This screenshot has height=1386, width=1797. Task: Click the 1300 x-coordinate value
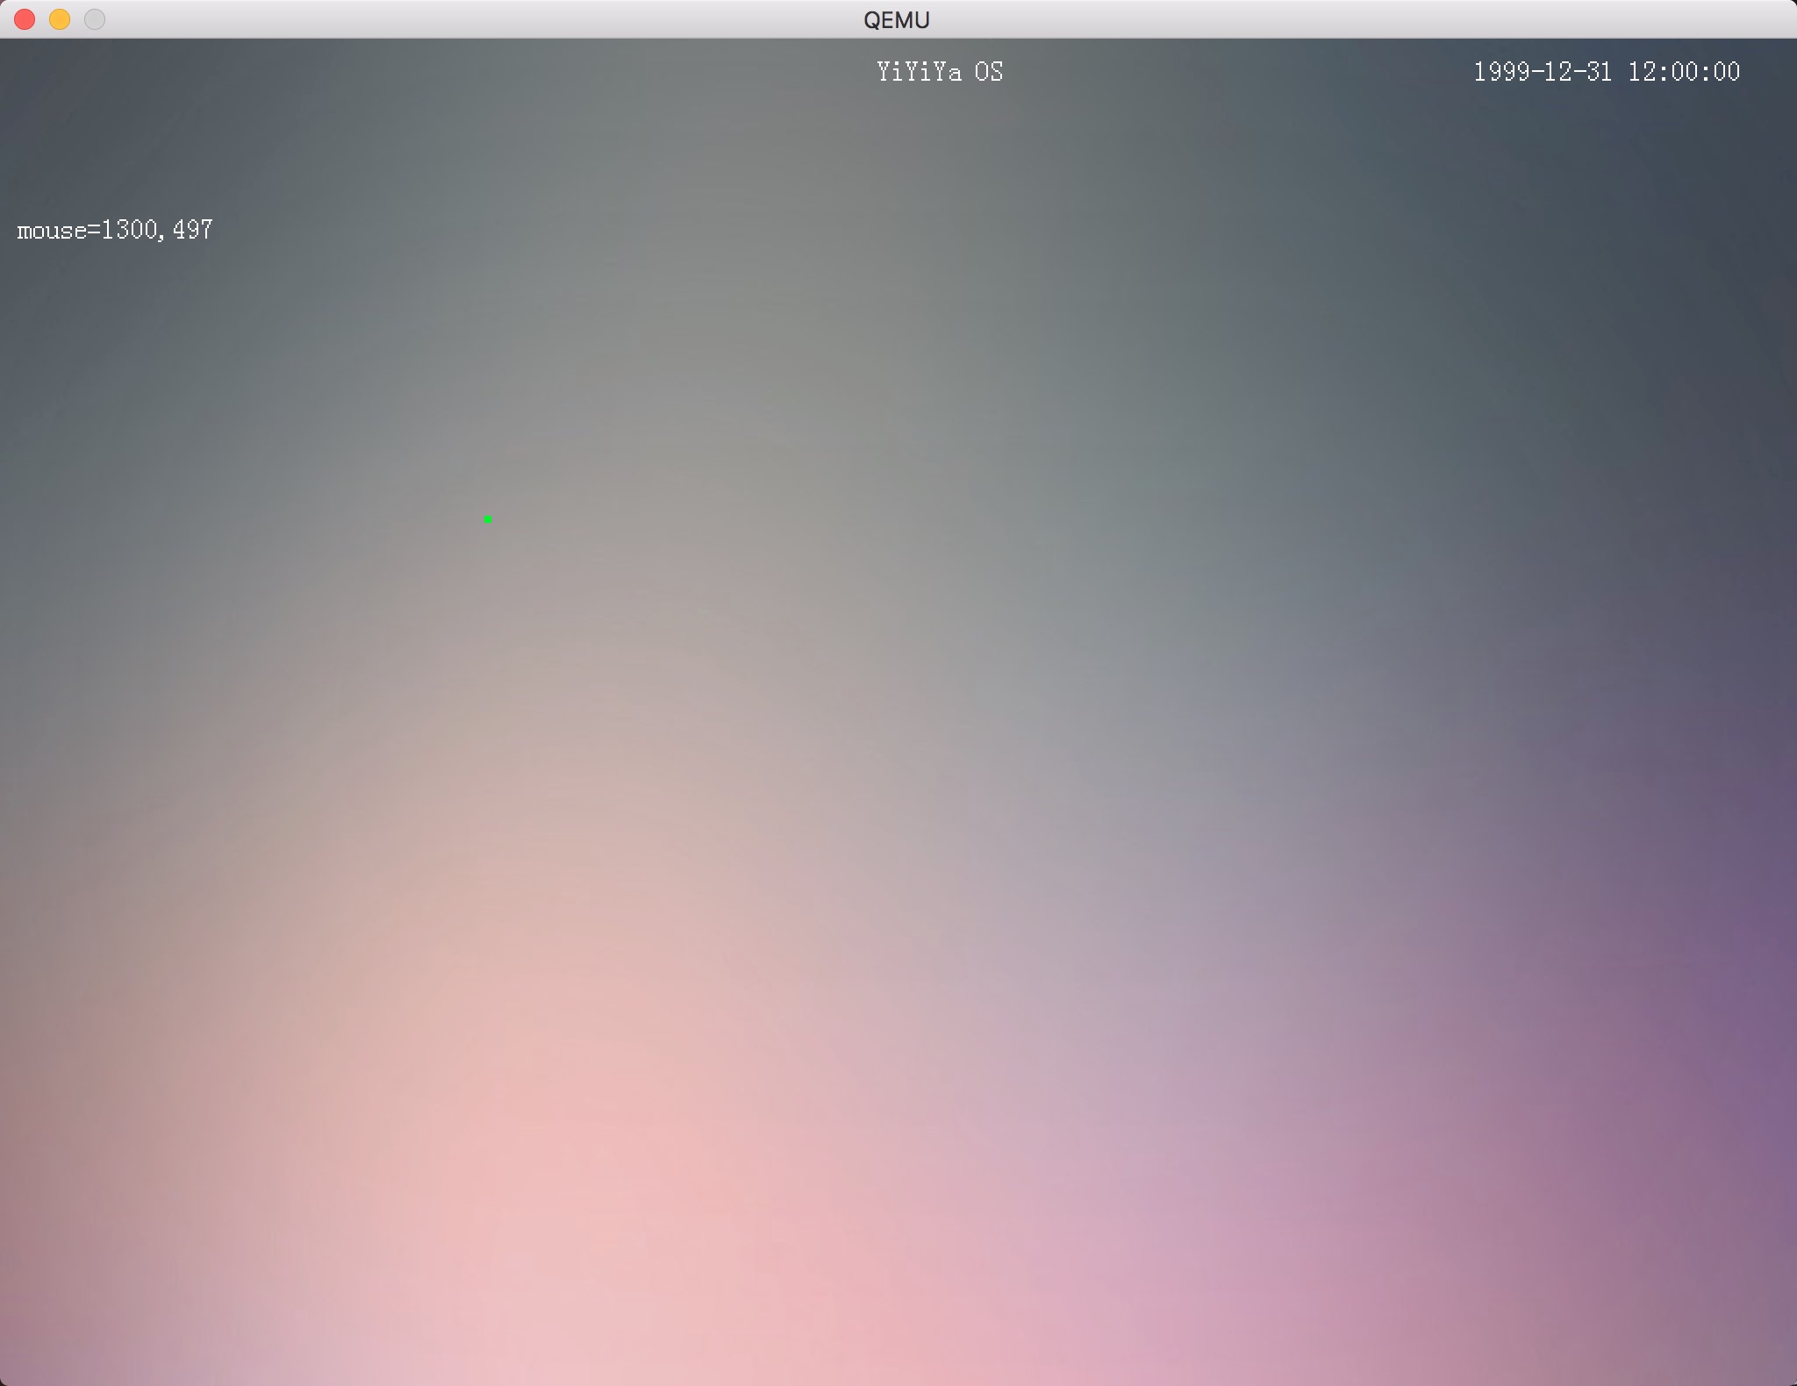[129, 230]
